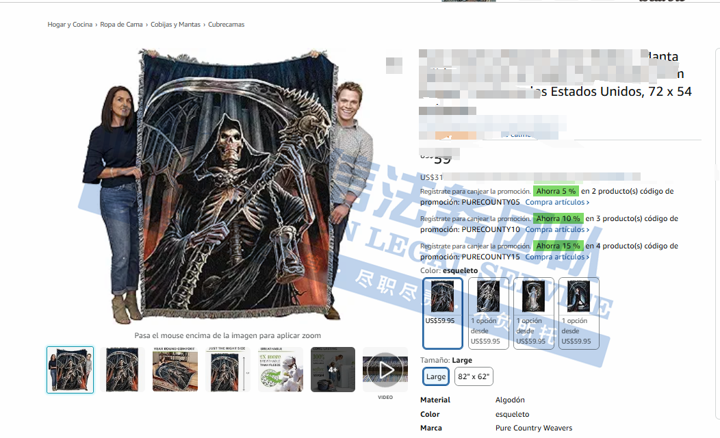Image resolution: width=720 pixels, height=438 pixels.
Task: Open the 4+ more images thumbnail
Action: [333, 370]
